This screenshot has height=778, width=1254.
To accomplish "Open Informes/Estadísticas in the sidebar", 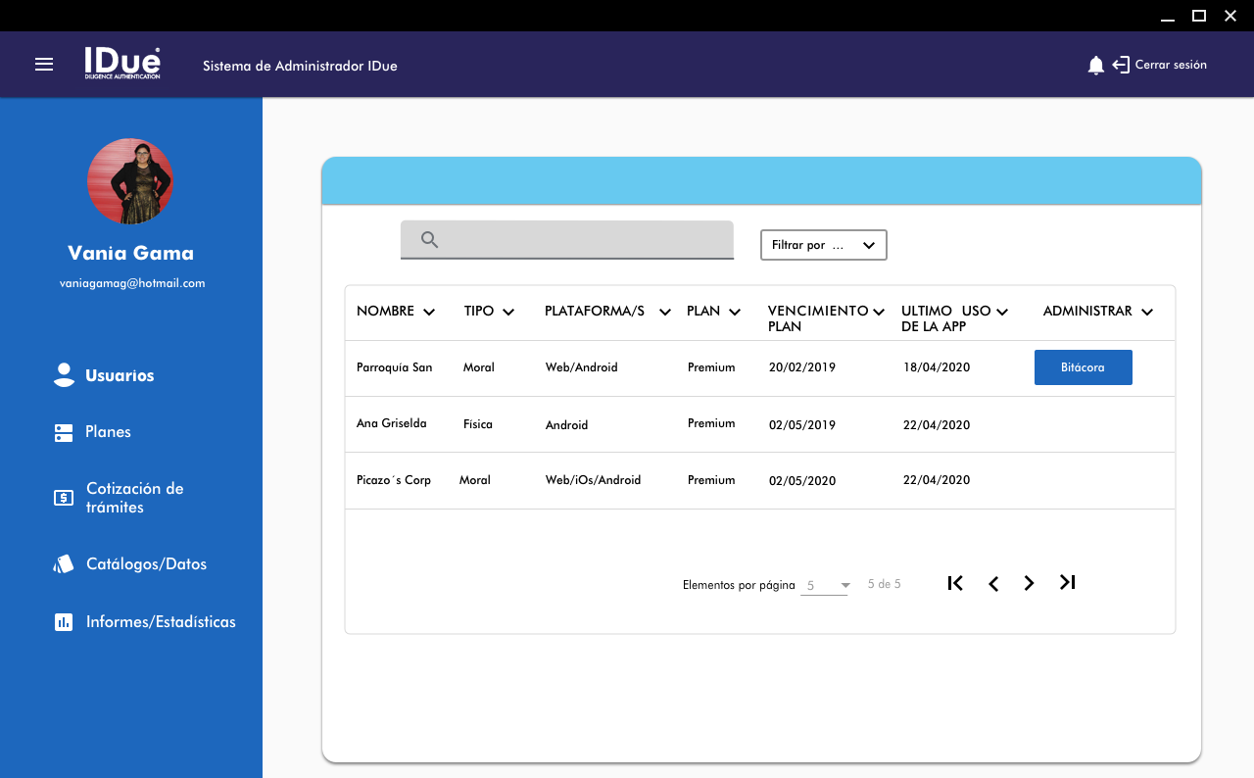I will click(x=160, y=622).
